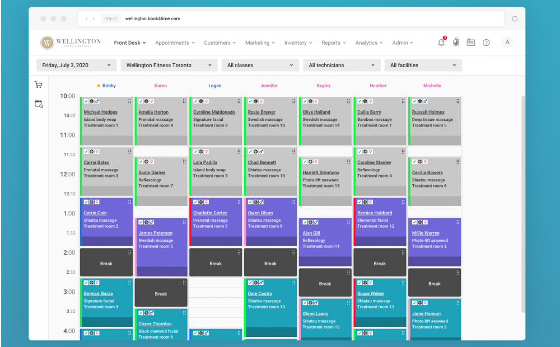This screenshot has width=560, height=347.
Task: Click the calendar search sidebar icon
Action: click(x=38, y=104)
